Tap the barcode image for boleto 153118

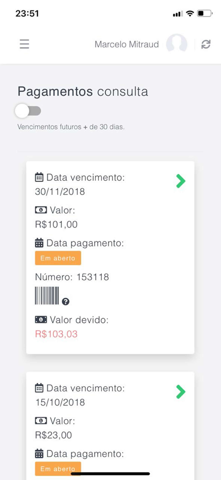pos(47,296)
